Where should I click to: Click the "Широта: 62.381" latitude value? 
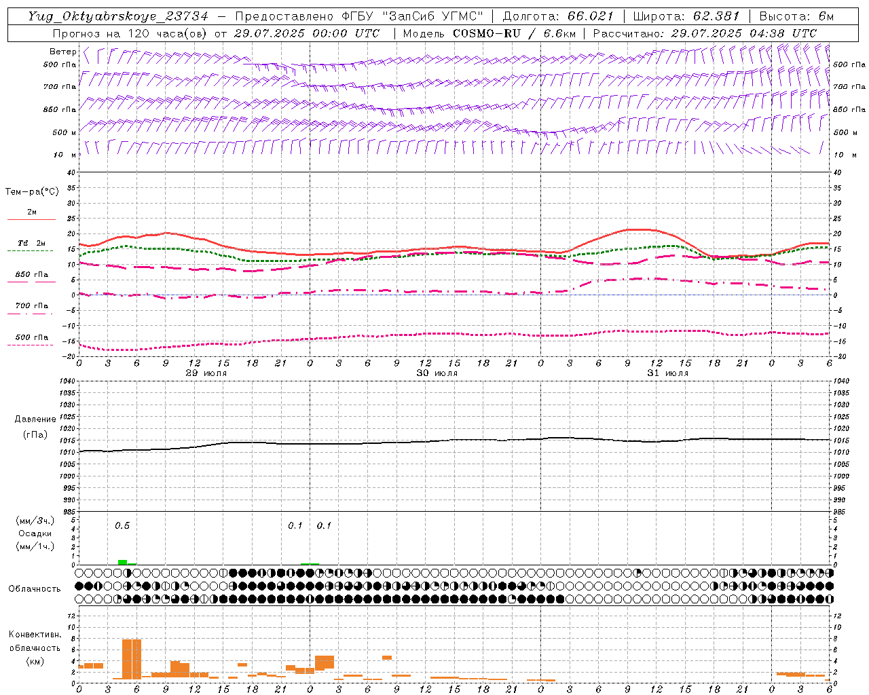(x=686, y=16)
